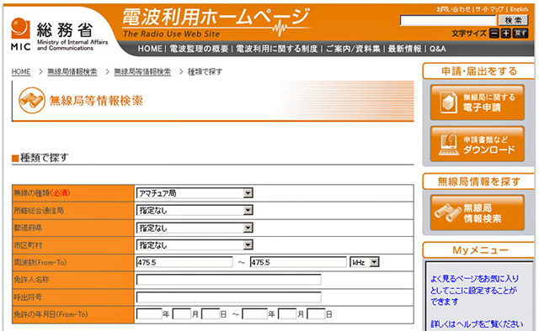This screenshot has height=331, width=539.
Task: Click frequency To field with 475.5
Action: click(298, 262)
